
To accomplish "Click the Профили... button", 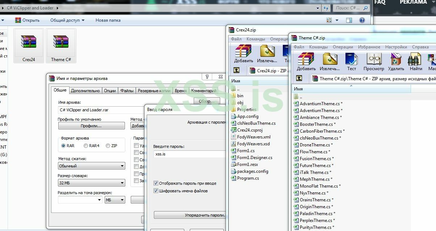I will tap(91, 126).
